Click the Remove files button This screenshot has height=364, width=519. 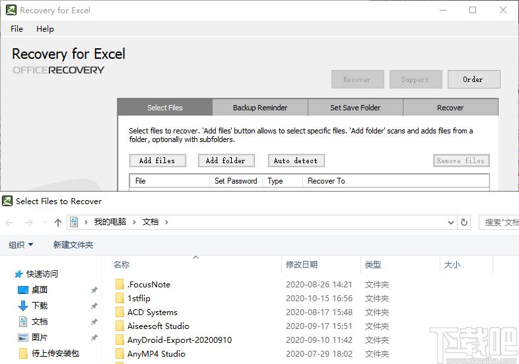pos(461,161)
